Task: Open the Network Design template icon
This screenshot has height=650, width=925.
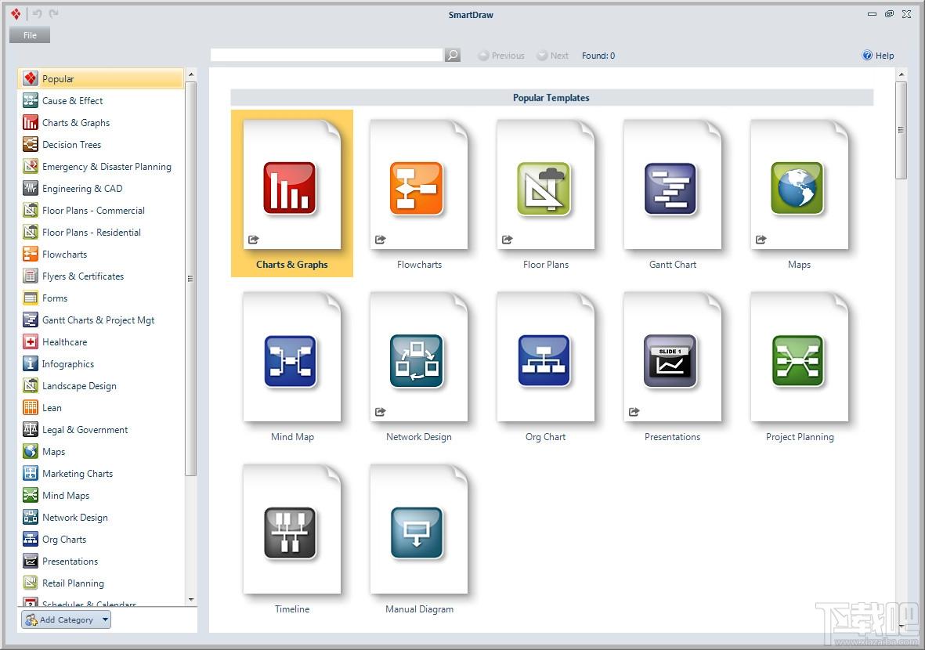Action: tap(417, 360)
